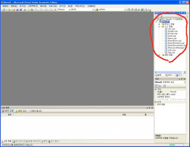Screen dimensions: 190x147
Task: Click the Solution Explorer horizontal scrollbar
Action: tap(171, 72)
